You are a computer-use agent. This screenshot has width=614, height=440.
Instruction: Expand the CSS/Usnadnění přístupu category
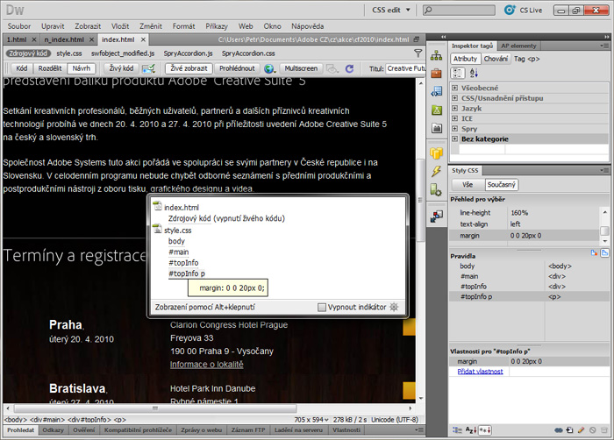(454, 98)
